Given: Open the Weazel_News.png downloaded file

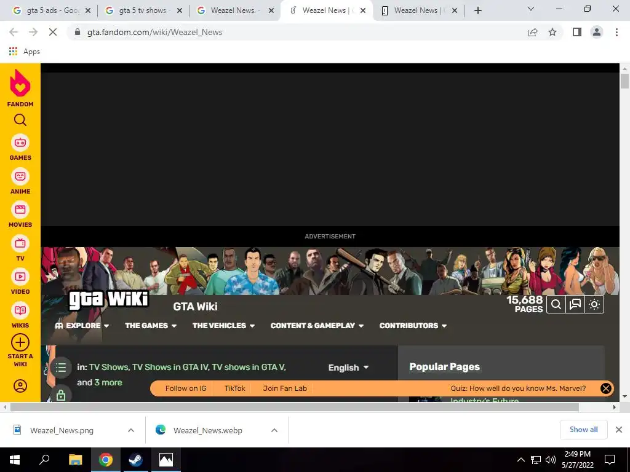Looking at the screenshot, I should click(x=62, y=430).
